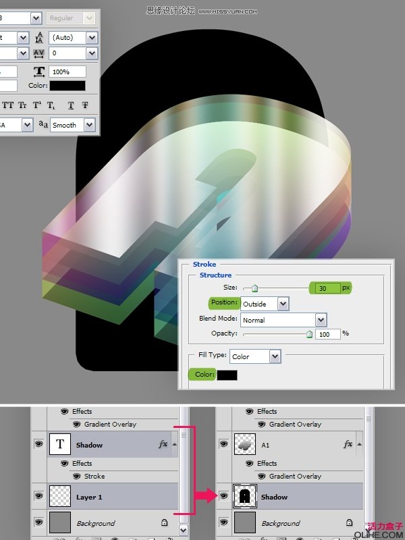Screen dimensions: 405x540
Task: Hide Background layer beneath Layer 1
Action: [38, 522]
